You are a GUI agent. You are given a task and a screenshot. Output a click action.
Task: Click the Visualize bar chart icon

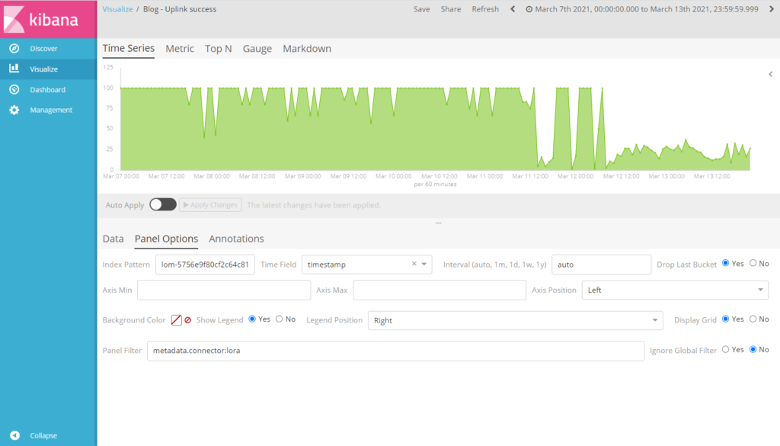coord(14,68)
